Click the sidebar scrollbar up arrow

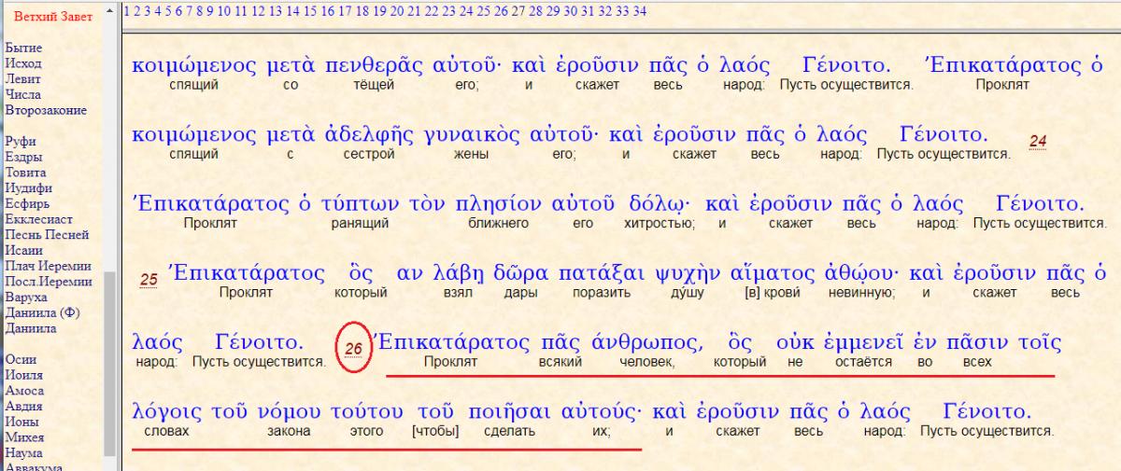point(111,9)
